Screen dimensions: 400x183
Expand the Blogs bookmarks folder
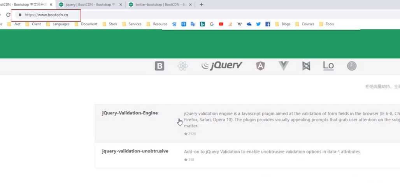coord(283,24)
